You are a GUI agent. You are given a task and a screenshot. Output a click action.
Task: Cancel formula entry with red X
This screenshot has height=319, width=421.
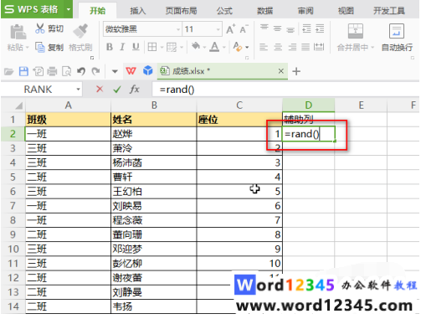click(100, 90)
